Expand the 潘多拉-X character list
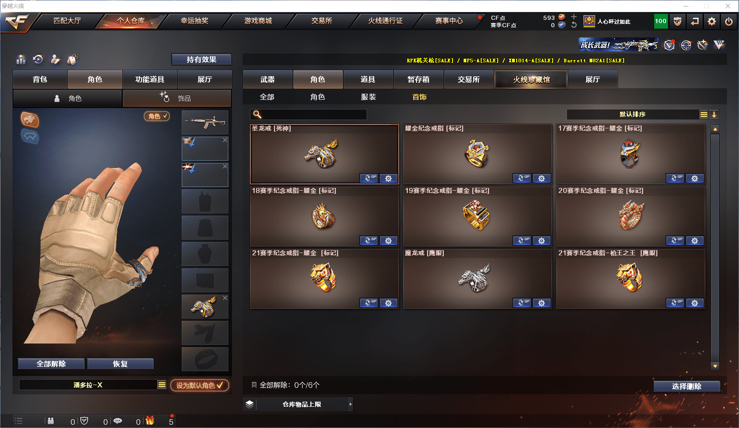 point(162,385)
